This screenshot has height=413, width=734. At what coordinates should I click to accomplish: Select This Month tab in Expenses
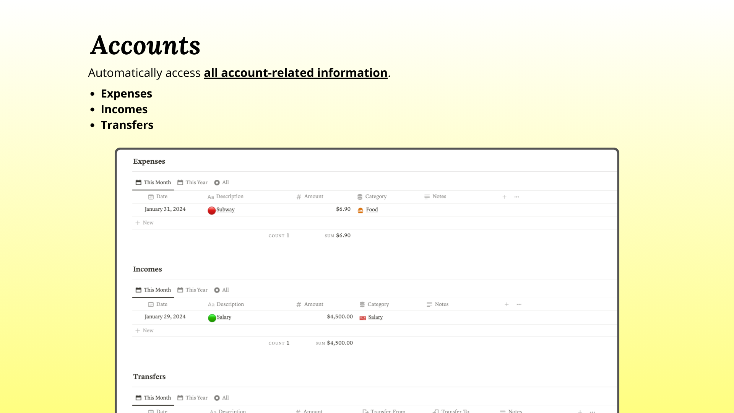tap(153, 182)
